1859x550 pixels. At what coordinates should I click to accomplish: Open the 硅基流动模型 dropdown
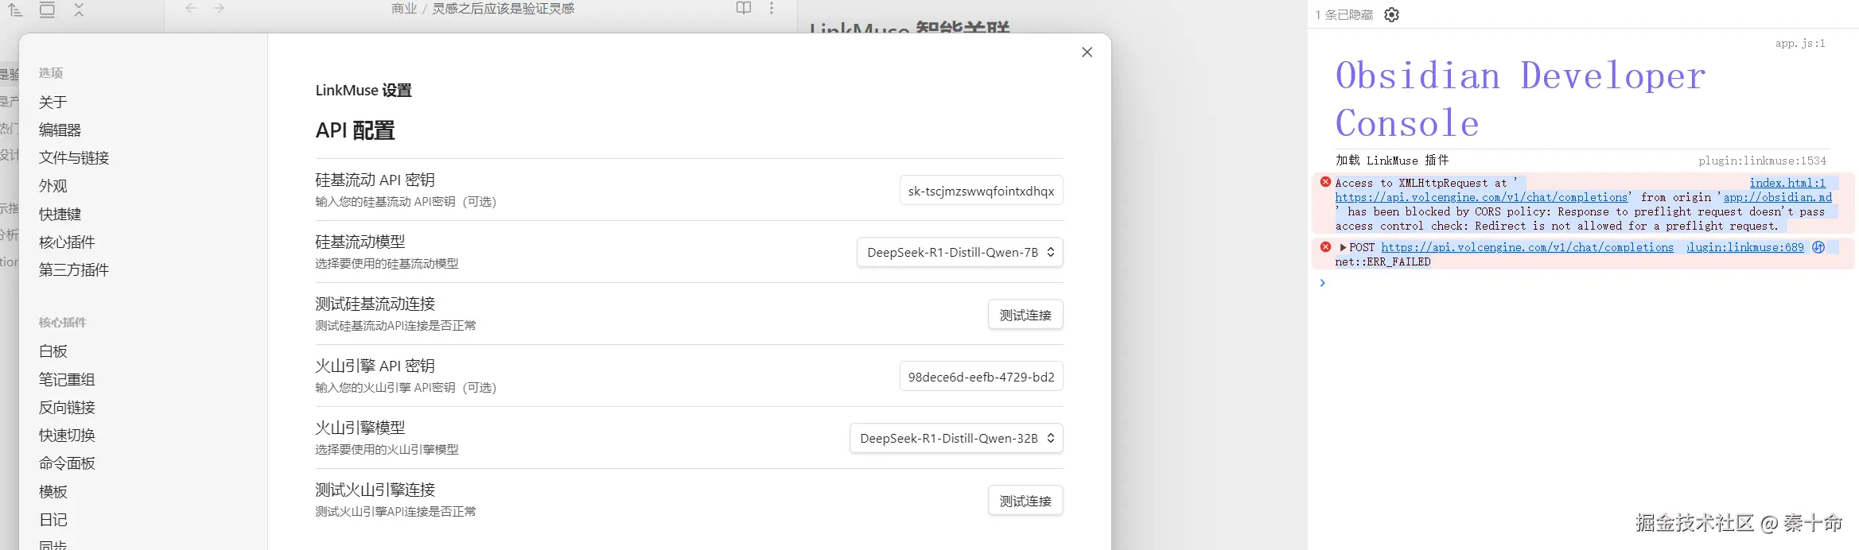coord(959,252)
